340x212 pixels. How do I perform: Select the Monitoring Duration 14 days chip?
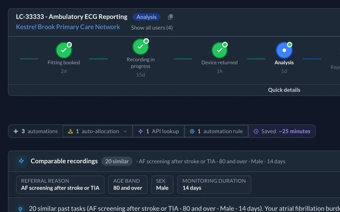(214, 185)
